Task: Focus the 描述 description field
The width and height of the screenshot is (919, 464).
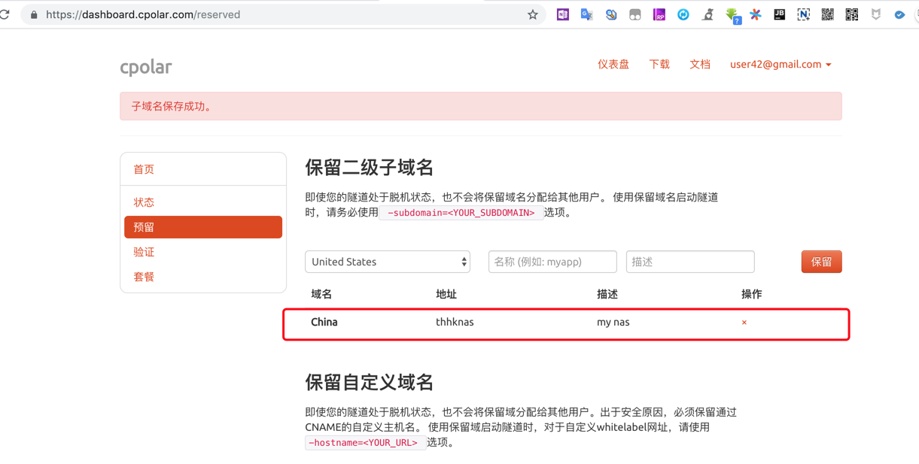Action: point(690,262)
